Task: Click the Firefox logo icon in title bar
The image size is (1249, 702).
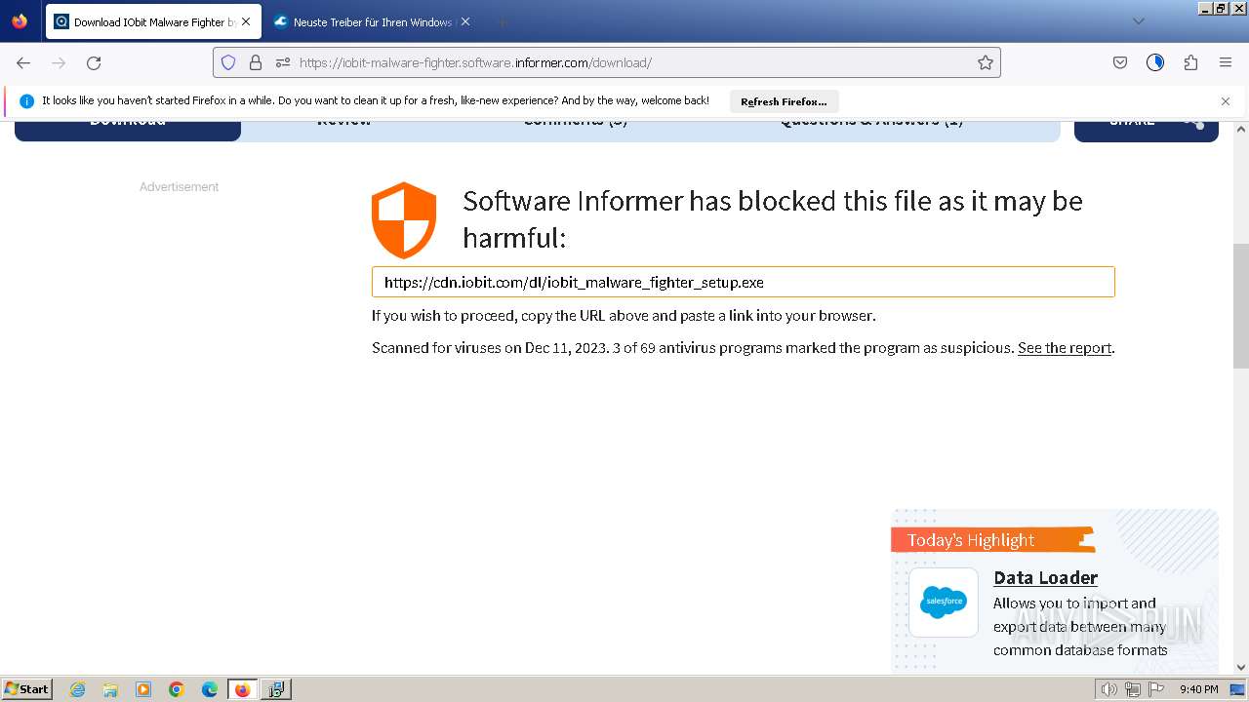Action: point(20,21)
